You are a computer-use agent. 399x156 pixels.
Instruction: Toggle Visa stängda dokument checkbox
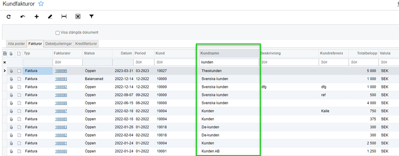coord(58,33)
